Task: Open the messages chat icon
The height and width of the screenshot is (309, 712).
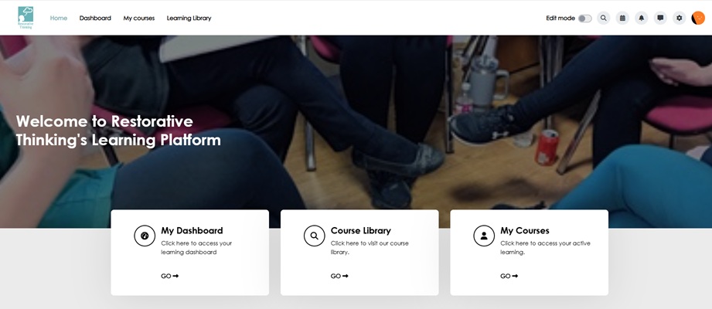Action: (660, 18)
